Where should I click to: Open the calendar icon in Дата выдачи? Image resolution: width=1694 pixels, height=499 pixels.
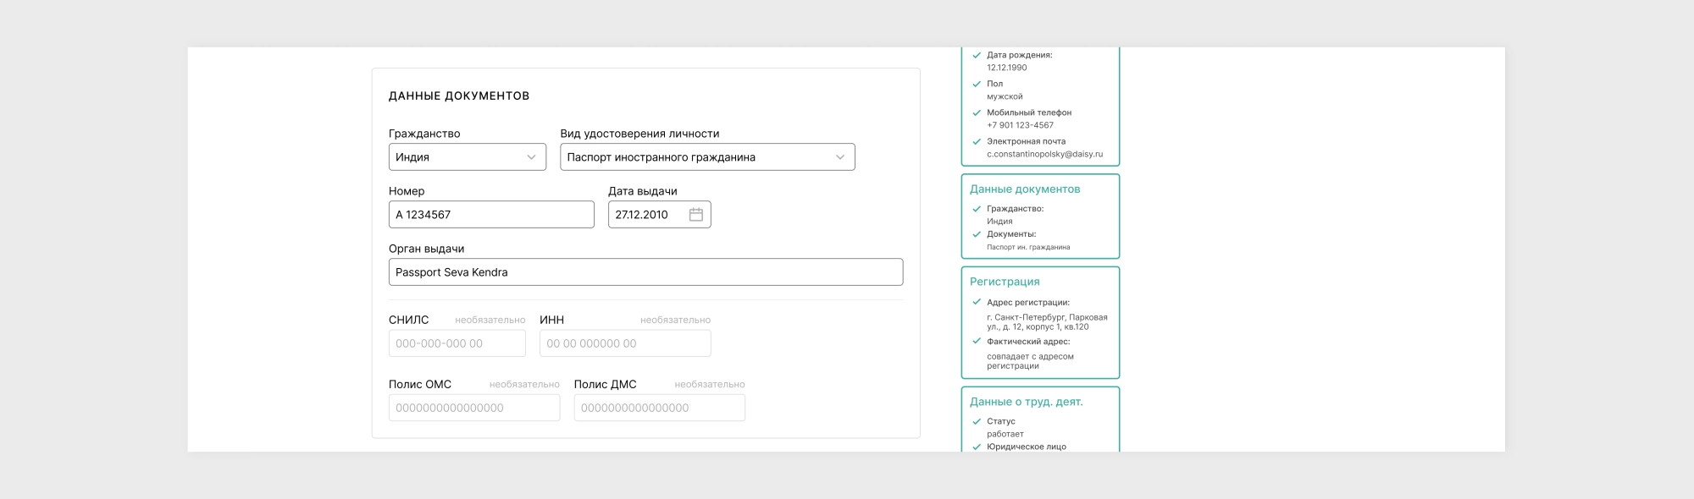[x=695, y=215]
